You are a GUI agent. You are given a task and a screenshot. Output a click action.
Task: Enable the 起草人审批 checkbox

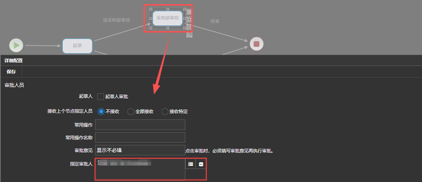101,97
